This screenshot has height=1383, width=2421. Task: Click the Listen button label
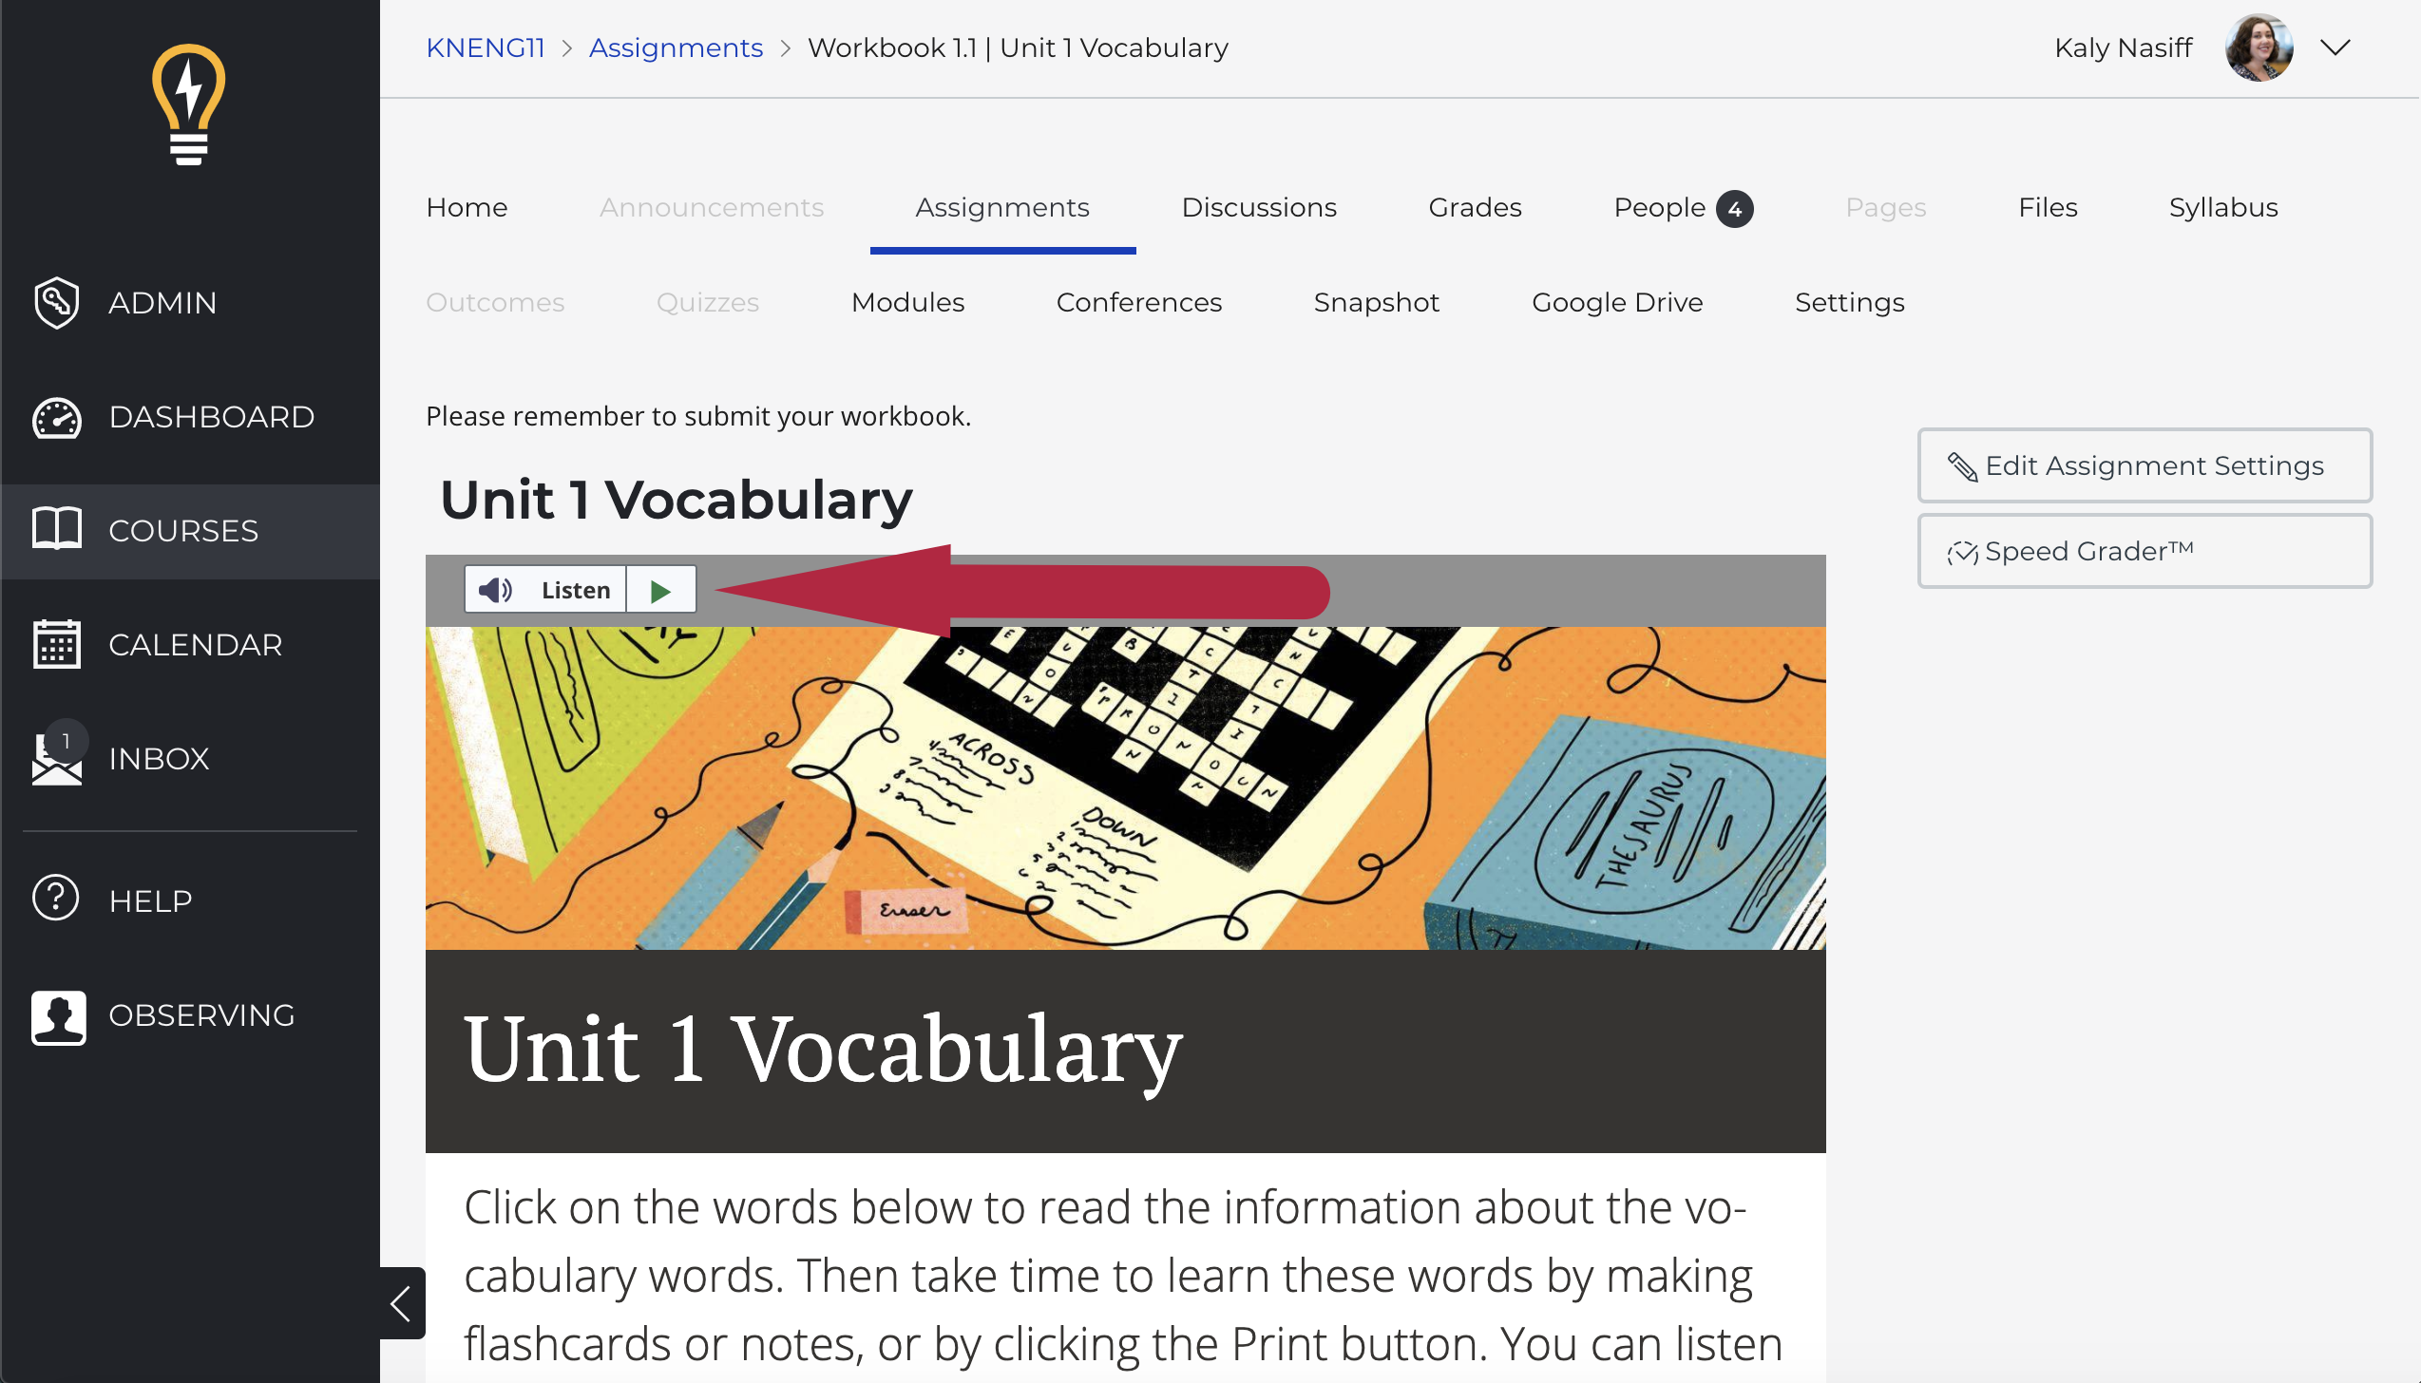coord(575,590)
